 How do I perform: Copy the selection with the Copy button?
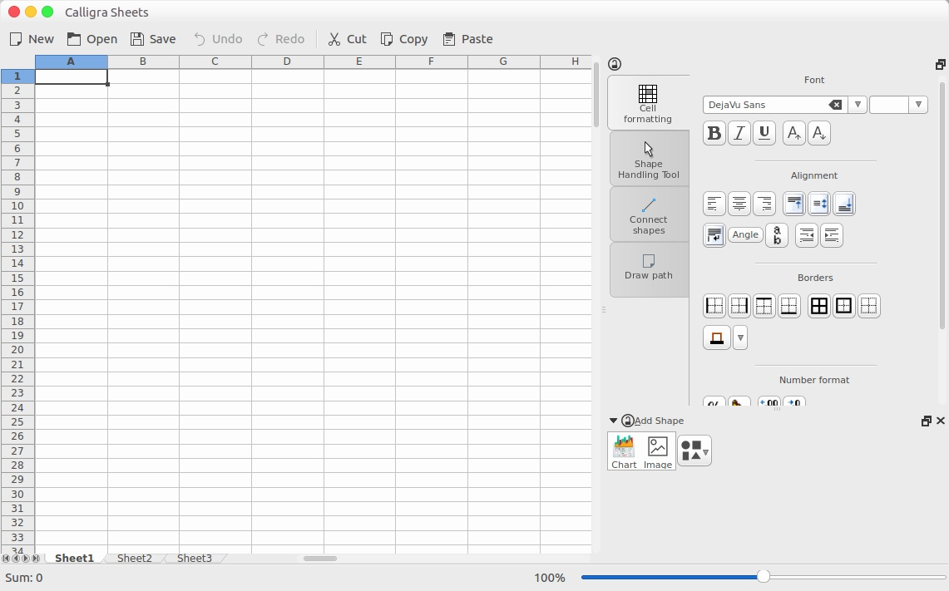point(404,38)
